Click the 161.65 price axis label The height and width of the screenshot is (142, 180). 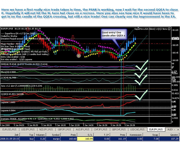(175, 30)
